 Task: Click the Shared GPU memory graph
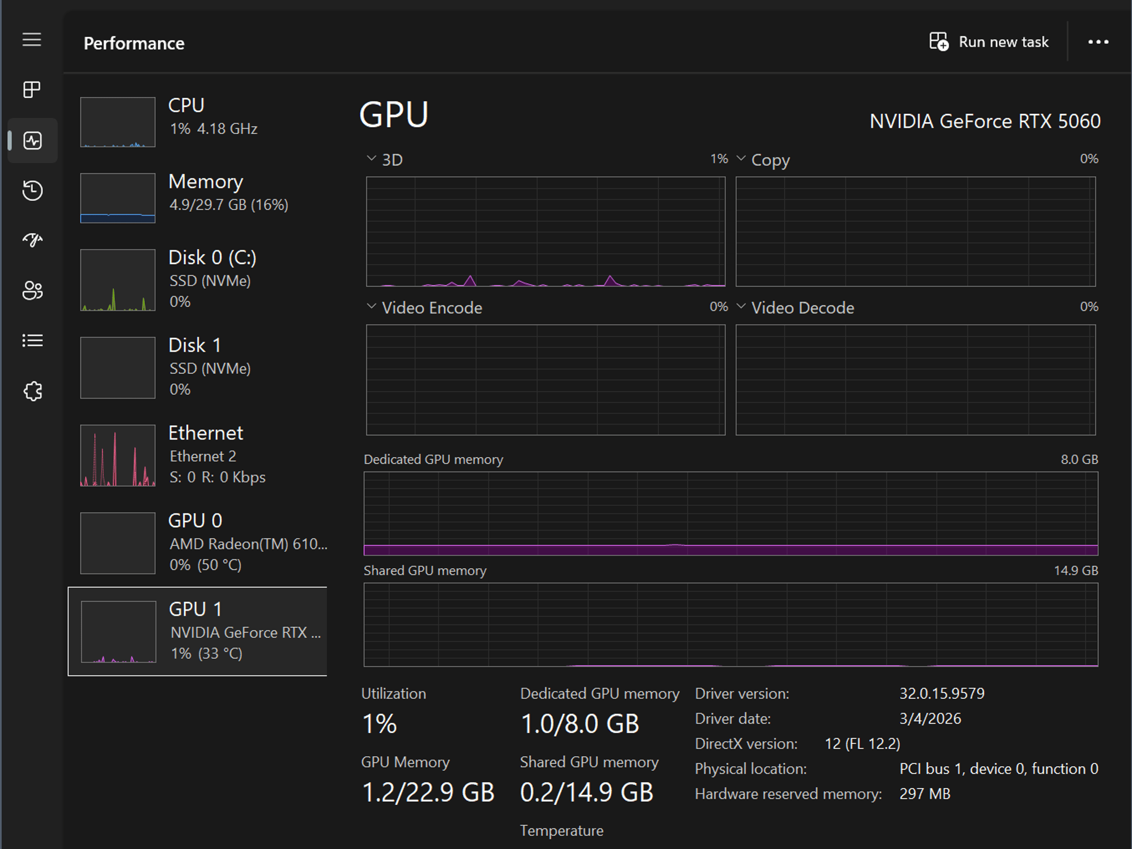tap(731, 625)
